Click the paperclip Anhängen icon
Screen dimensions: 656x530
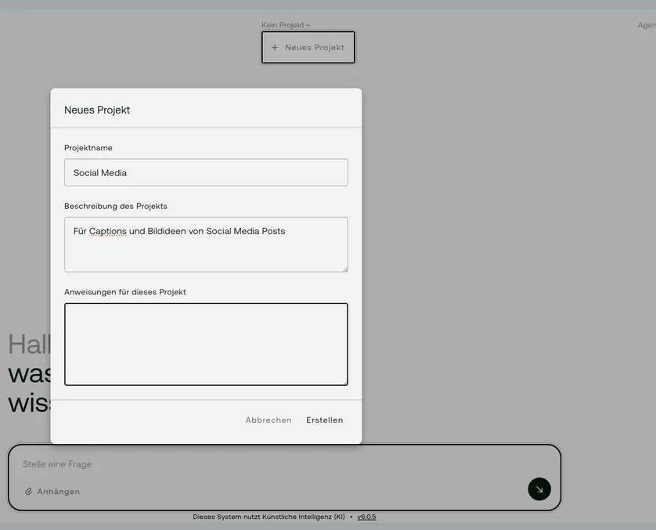click(x=29, y=492)
